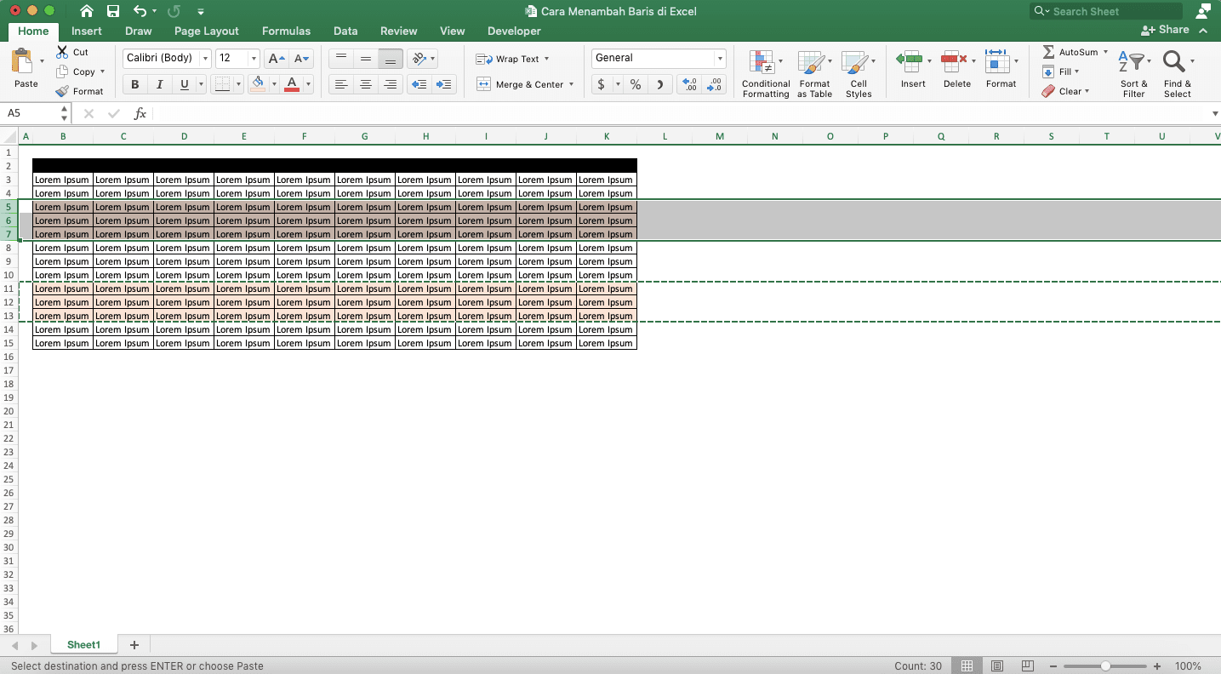Image resolution: width=1221 pixels, height=674 pixels.
Task: Toggle bottom vertical alignment
Action: pos(391,58)
